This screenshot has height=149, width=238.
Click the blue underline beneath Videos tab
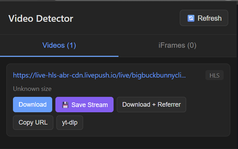click(59, 56)
